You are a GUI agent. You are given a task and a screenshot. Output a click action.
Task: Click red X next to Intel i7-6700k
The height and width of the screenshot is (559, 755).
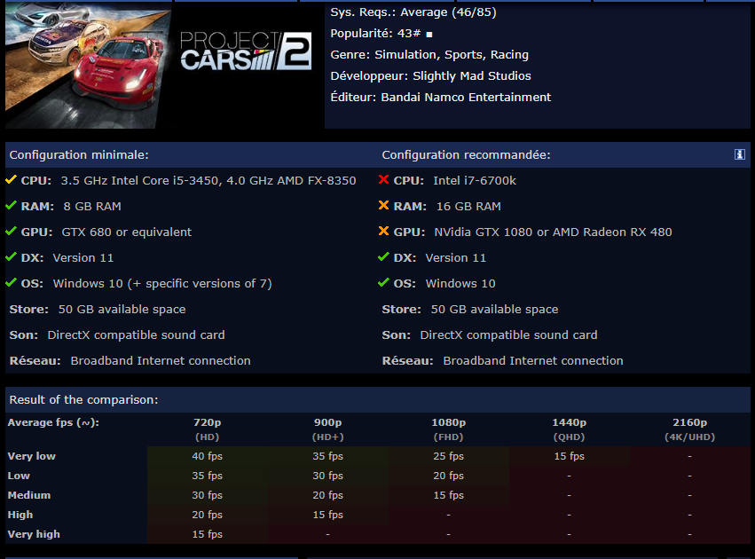pyautogui.click(x=384, y=180)
